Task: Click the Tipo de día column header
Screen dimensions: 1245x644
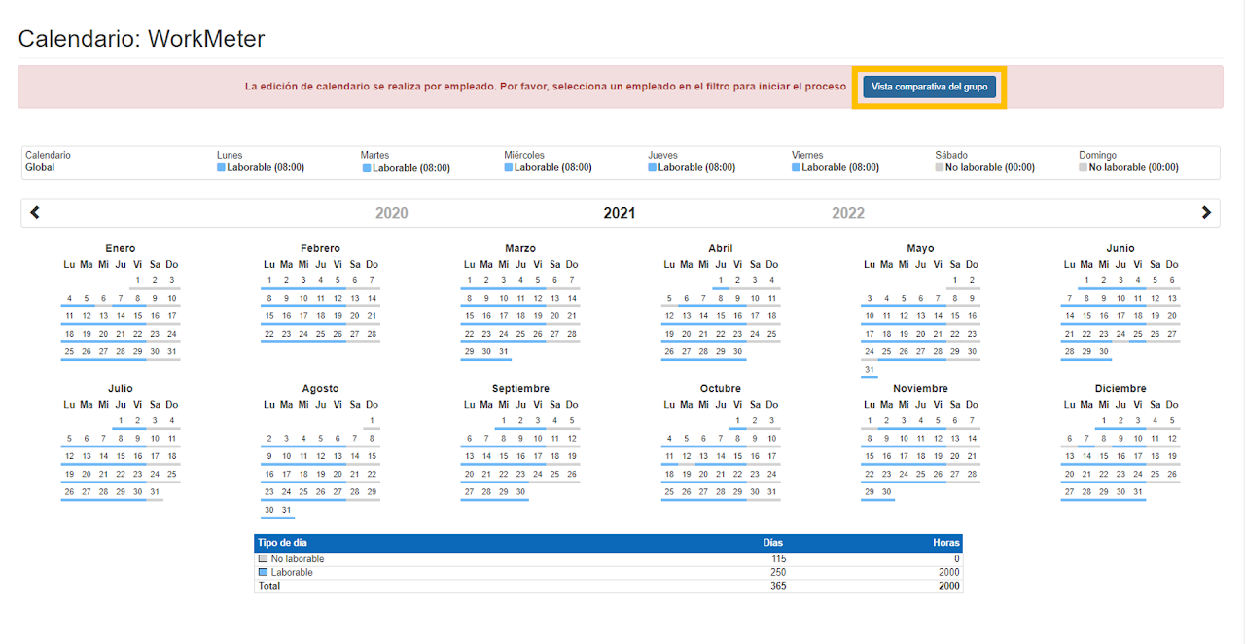Action: (x=282, y=543)
